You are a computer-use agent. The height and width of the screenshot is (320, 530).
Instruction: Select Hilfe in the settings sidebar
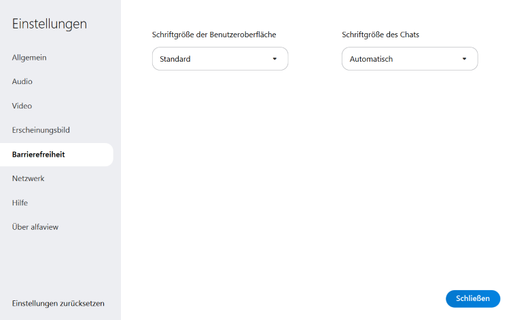tap(20, 203)
